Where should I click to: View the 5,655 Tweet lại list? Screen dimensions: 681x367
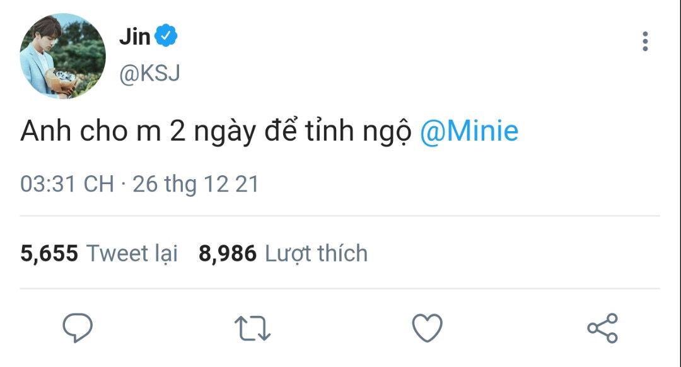click(x=99, y=253)
